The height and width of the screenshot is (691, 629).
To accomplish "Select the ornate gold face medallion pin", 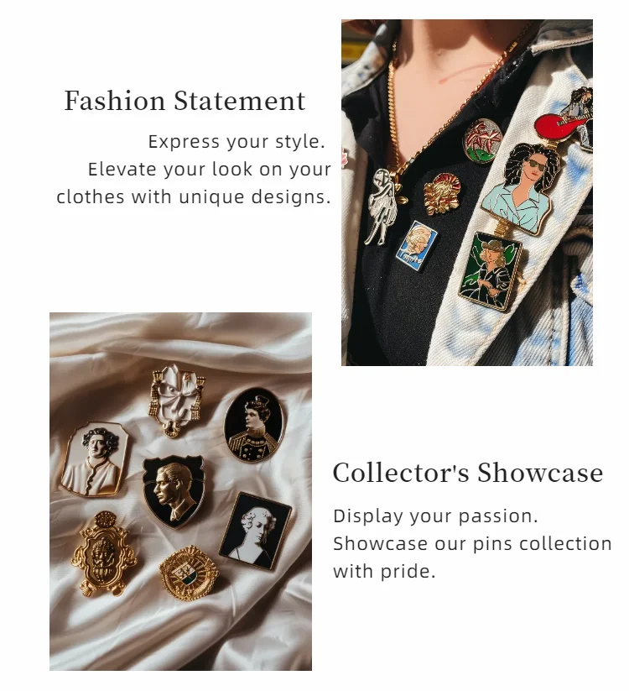I will (x=103, y=553).
